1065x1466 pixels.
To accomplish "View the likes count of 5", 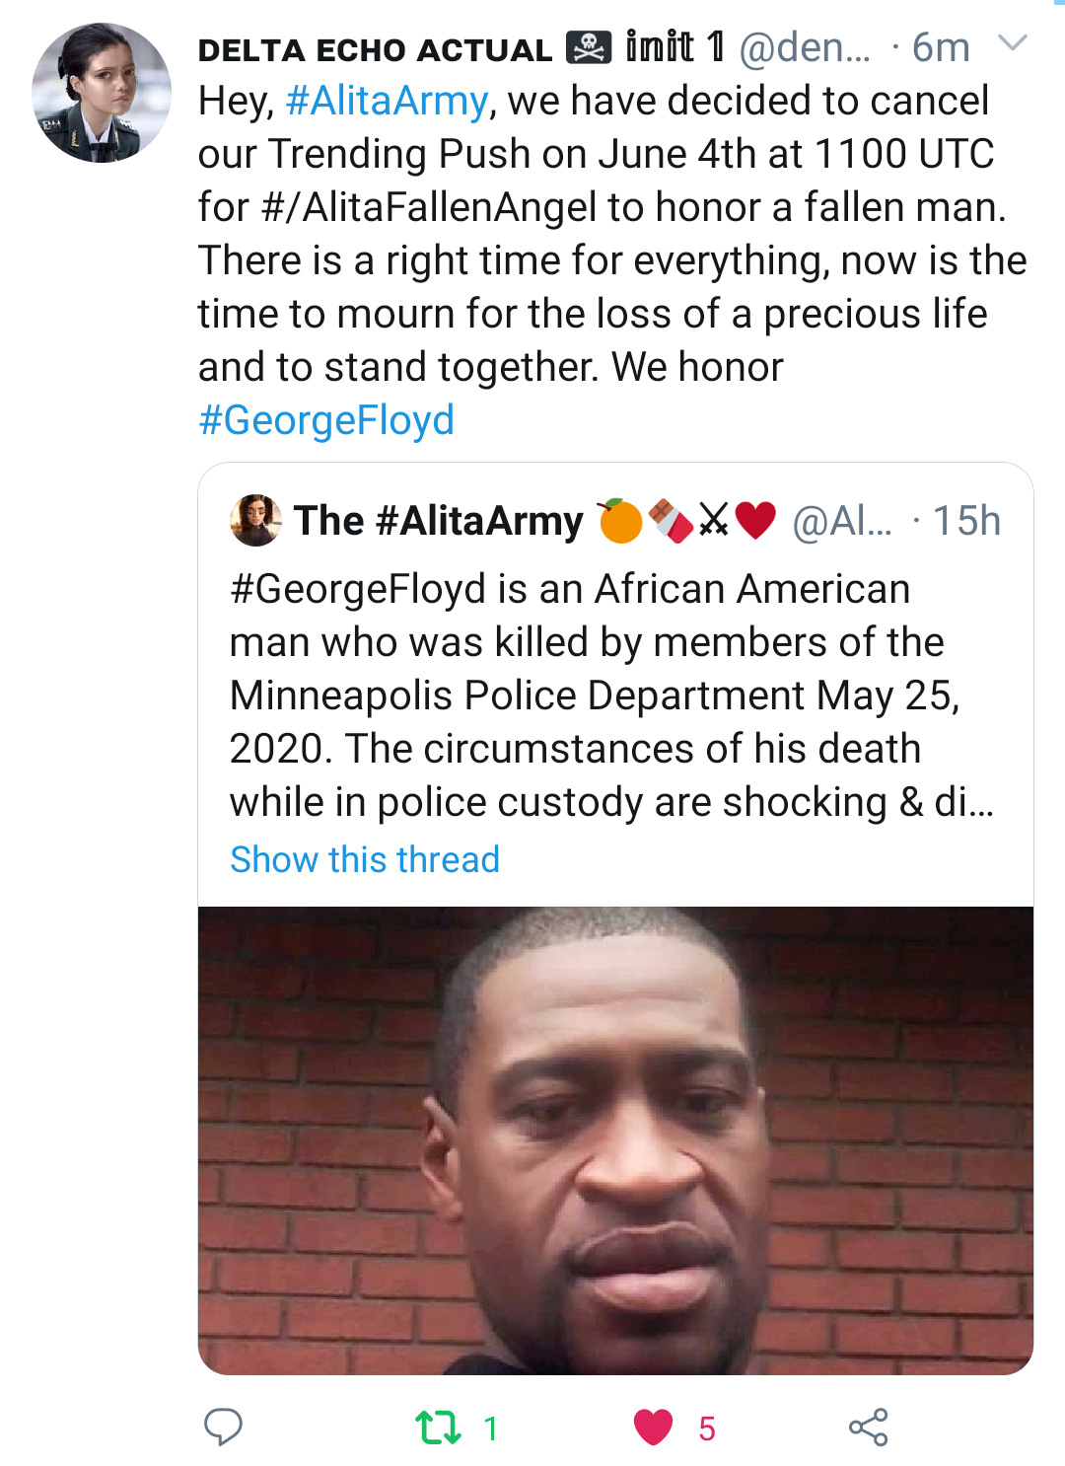I will (x=707, y=1429).
